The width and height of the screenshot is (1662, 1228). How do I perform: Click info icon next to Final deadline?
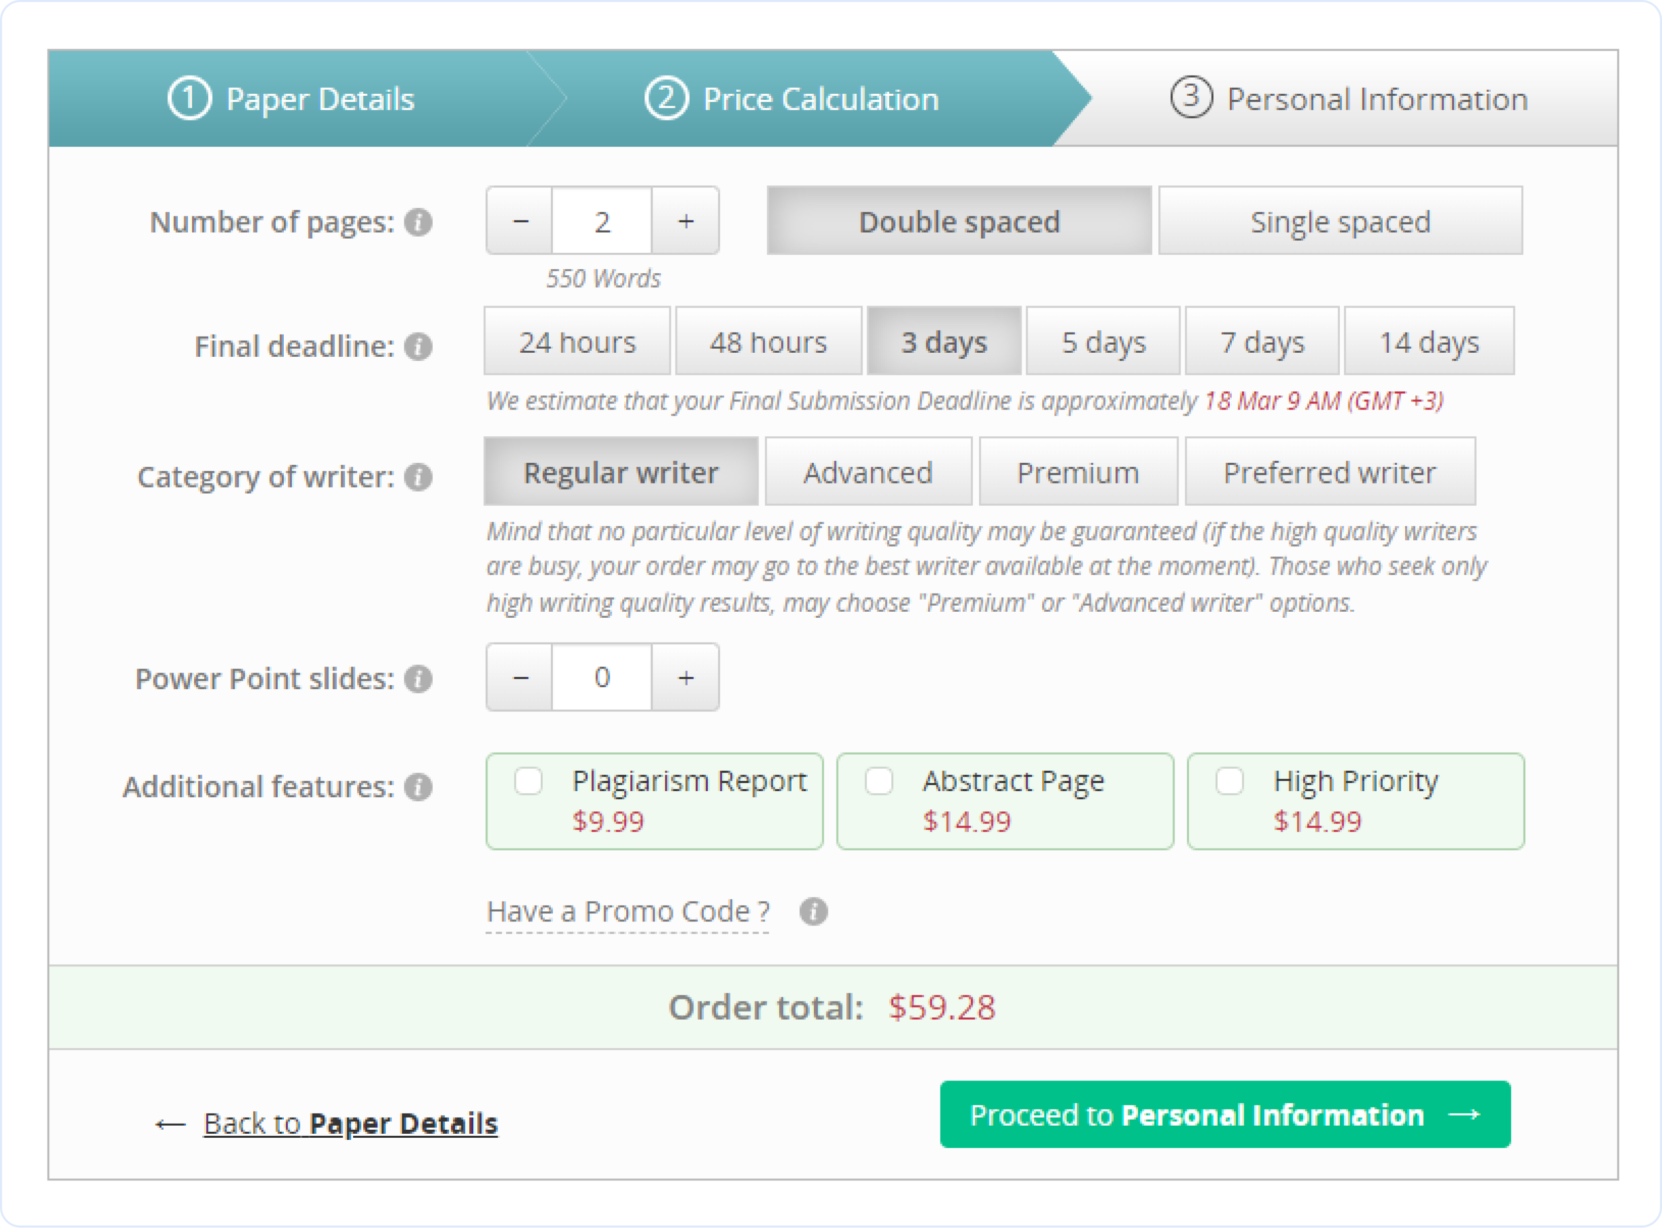(418, 346)
